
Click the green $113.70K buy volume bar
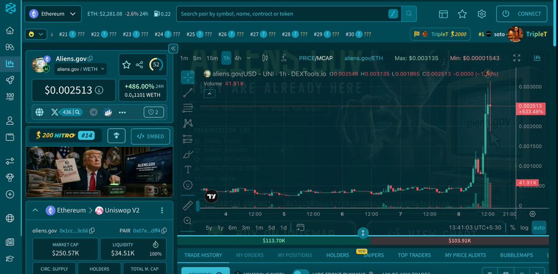pyautogui.click(x=273, y=241)
